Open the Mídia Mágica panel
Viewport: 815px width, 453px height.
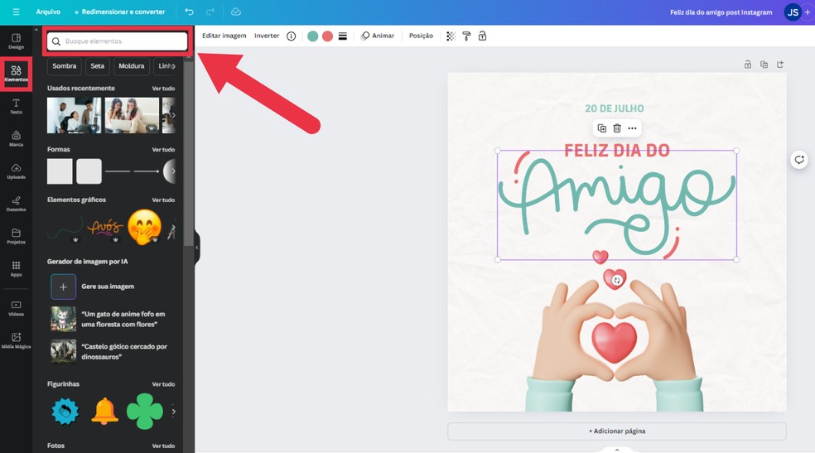(x=16, y=341)
